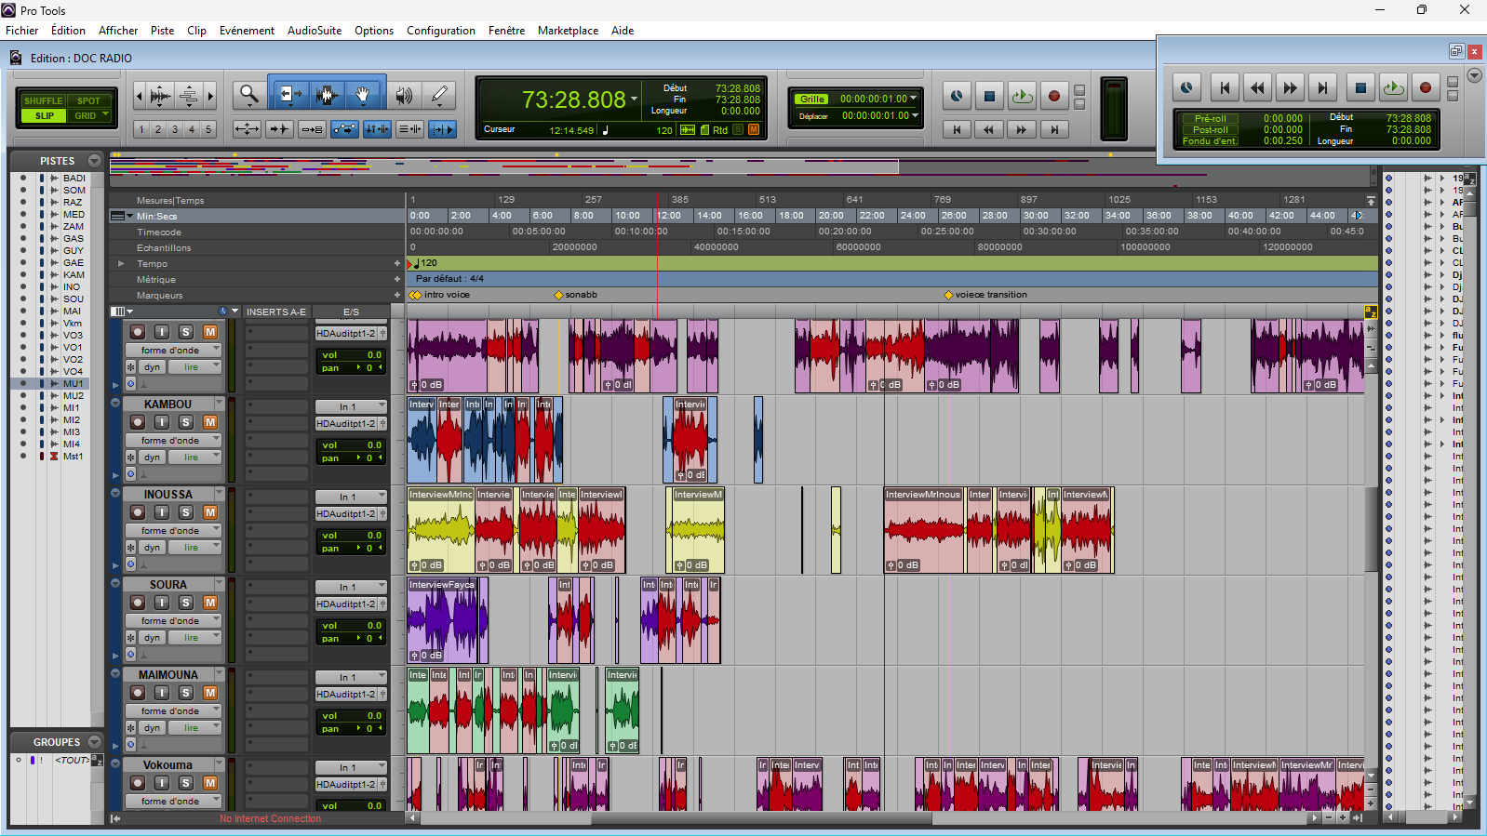Image resolution: width=1487 pixels, height=836 pixels.
Task: Select the Zoomer magnifying glass tool
Action: click(x=248, y=94)
